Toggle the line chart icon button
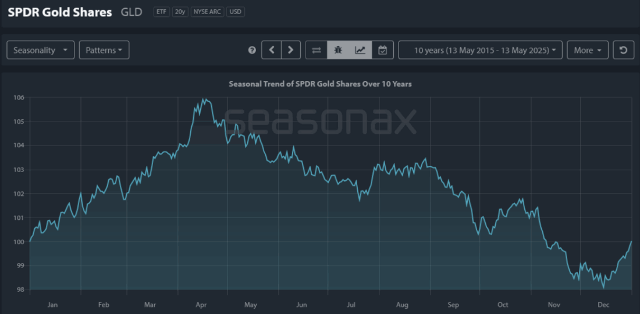640x314 pixels. (360, 50)
